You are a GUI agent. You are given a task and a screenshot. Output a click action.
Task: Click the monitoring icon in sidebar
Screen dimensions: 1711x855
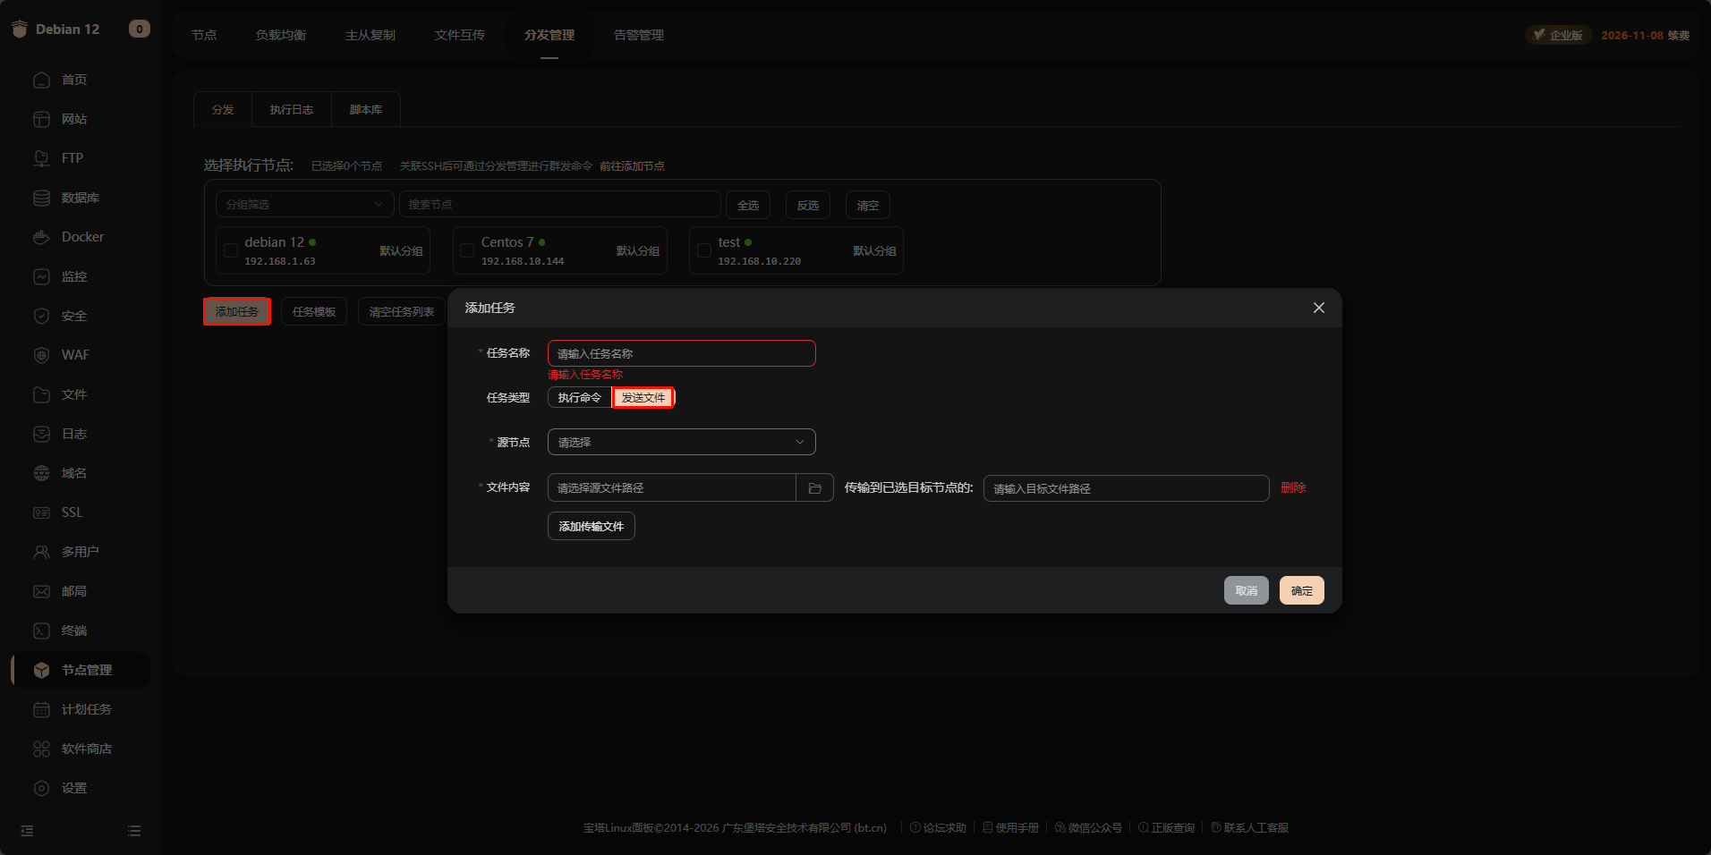(x=41, y=276)
